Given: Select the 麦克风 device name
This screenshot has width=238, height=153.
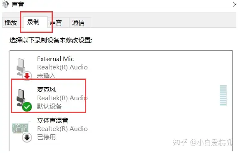Looking at the screenshot, I should point(47,90).
